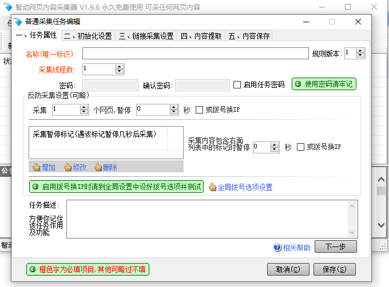Decrease the 采集 pages count spinner

84,112
